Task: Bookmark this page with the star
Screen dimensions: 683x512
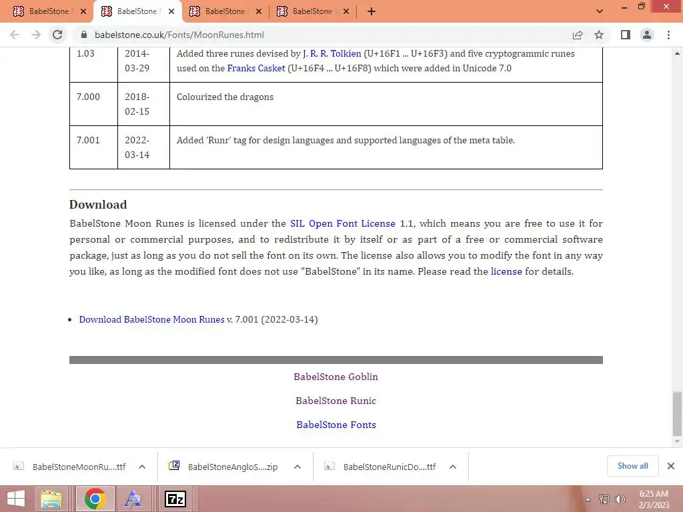Action: click(599, 35)
